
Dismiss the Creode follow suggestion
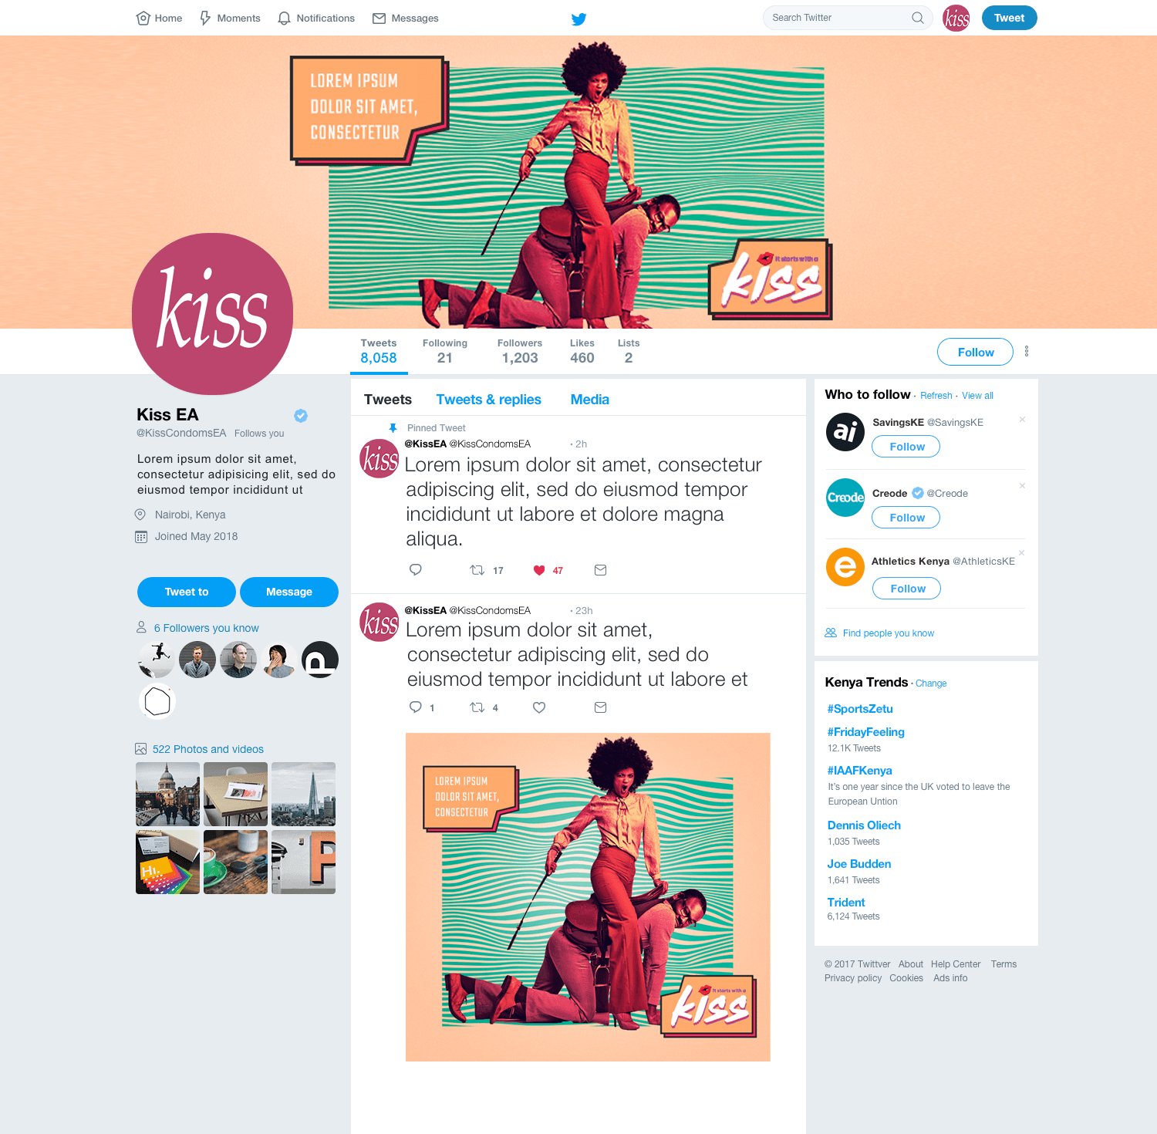click(1022, 486)
